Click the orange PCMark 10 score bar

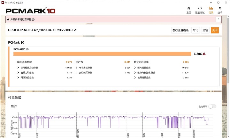pyautogui.click(x=102, y=54)
